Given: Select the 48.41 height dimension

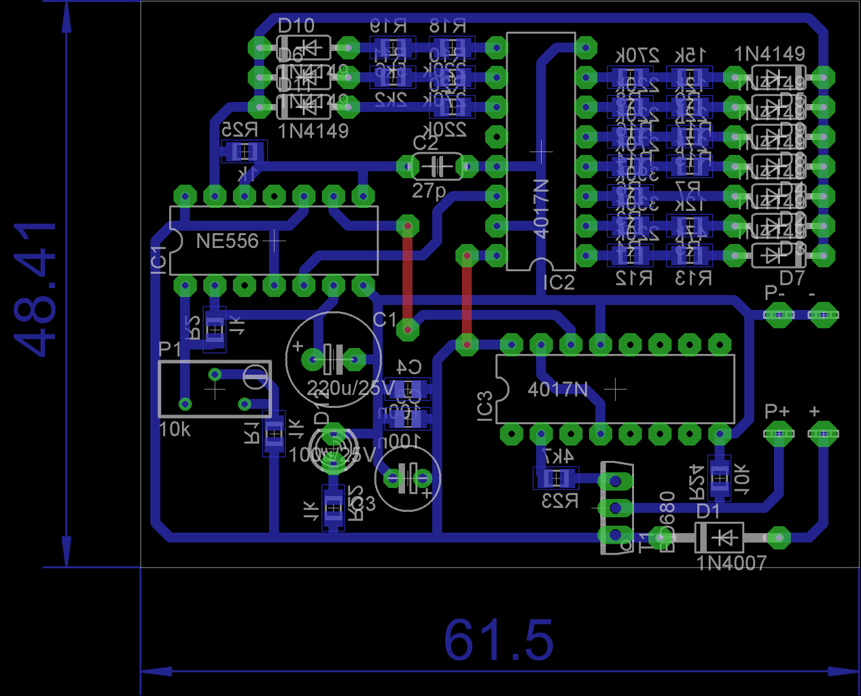Looking at the screenshot, I should [x=35, y=290].
